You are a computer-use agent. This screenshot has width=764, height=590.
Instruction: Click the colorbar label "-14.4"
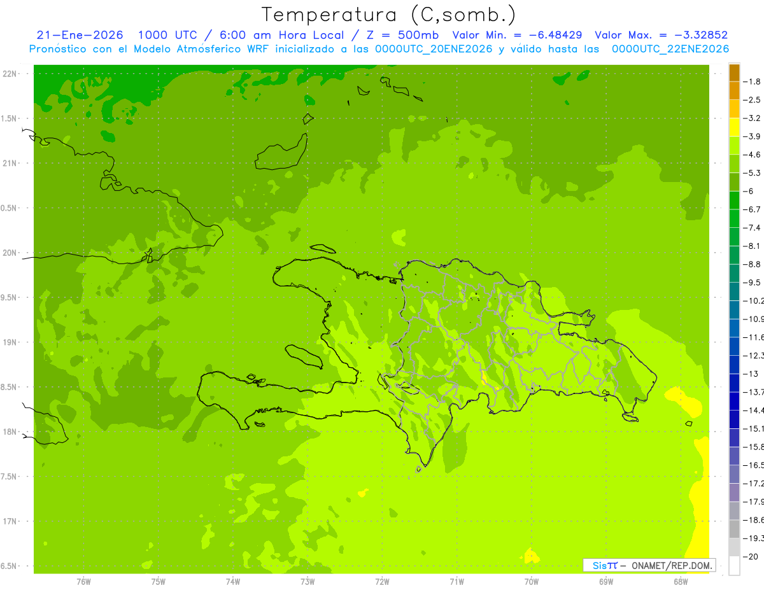[754, 411]
